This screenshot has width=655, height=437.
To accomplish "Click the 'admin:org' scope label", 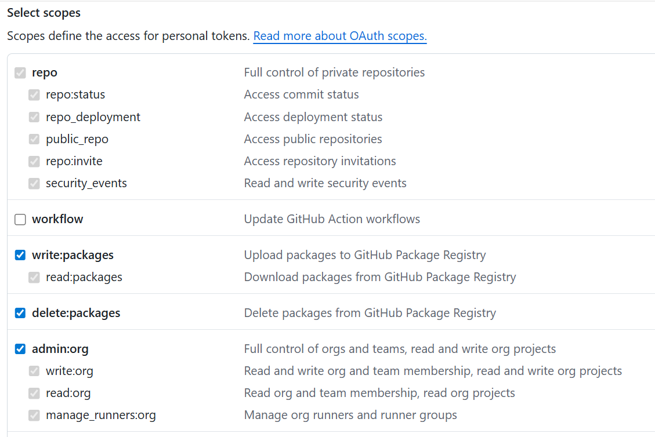I will [60, 349].
